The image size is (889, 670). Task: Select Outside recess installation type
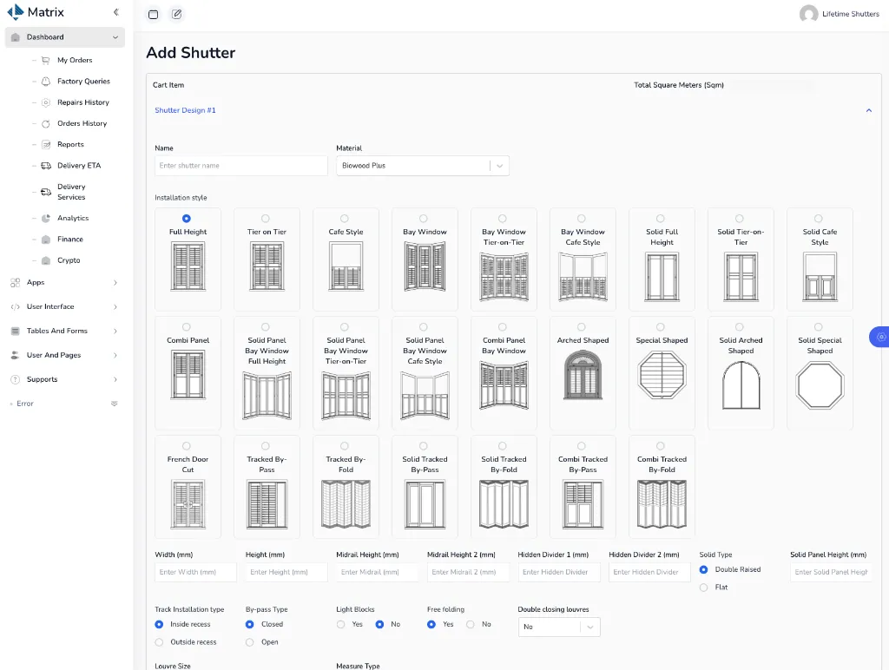click(x=160, y=642)
